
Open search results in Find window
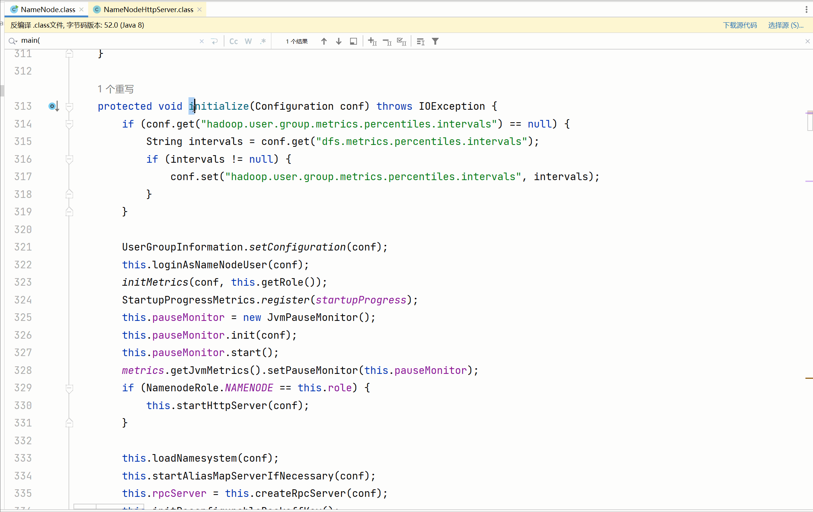[x=353, y=41]
